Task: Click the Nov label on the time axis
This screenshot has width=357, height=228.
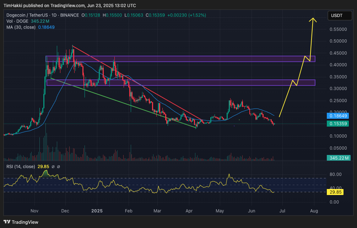Action: coord(34,211)
